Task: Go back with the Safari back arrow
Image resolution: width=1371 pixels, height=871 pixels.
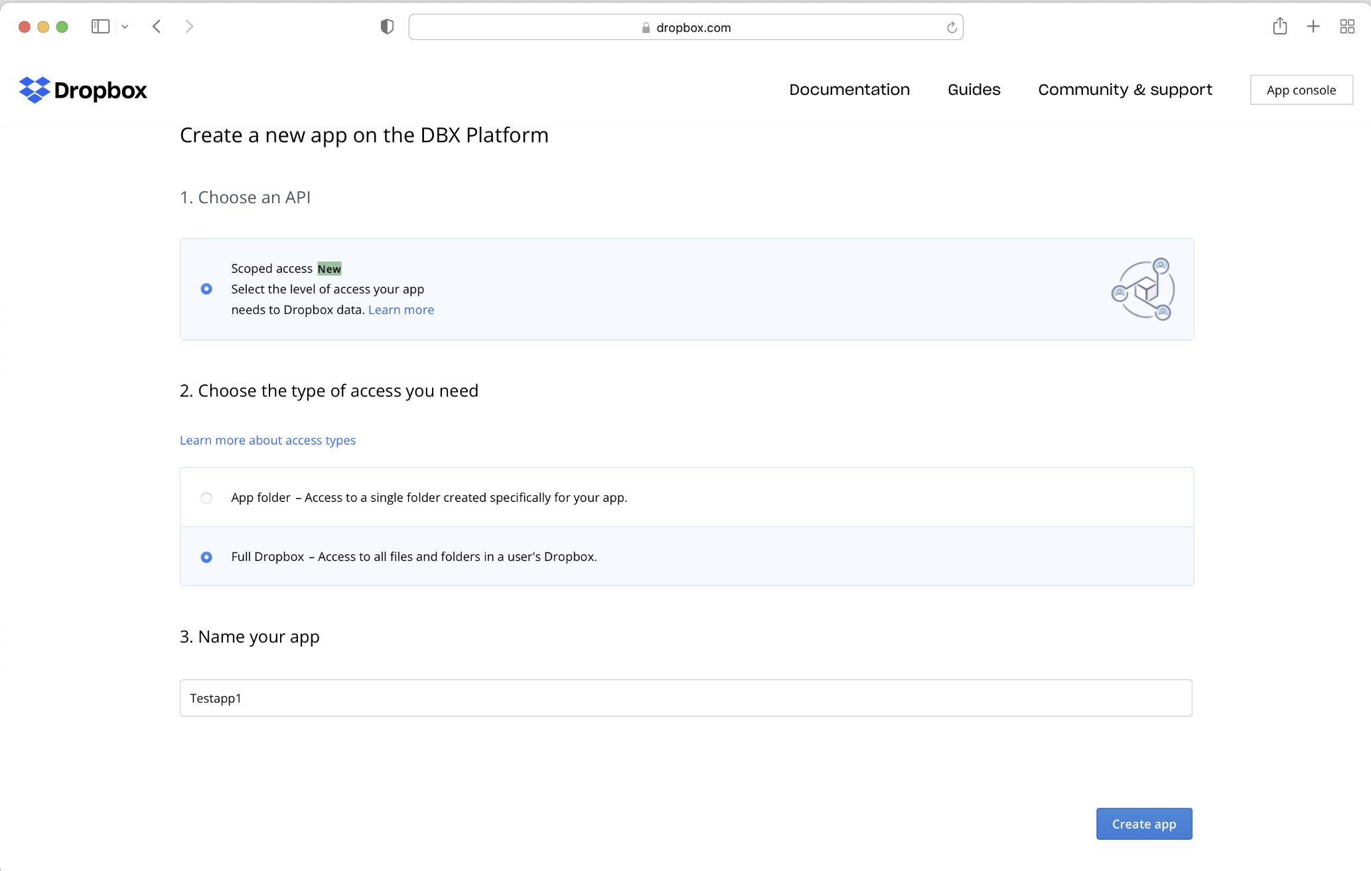Action: (x=157, y=27)
